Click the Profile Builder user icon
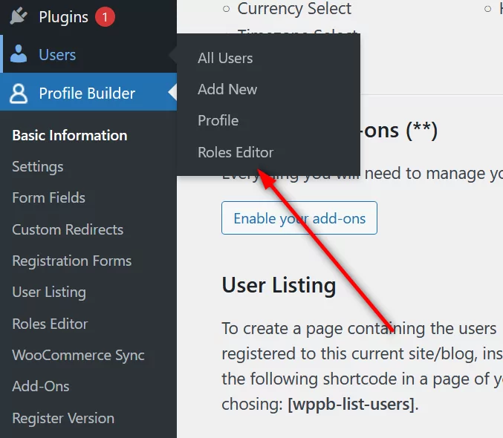The width and height of the screenshot is (503, 438). [x=19, y=94]
